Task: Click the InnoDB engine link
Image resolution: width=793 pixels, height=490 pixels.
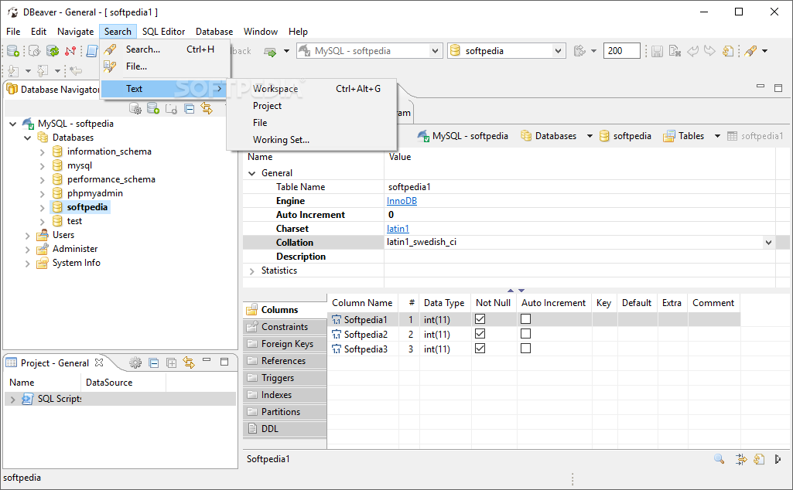Action: point(402,200)
